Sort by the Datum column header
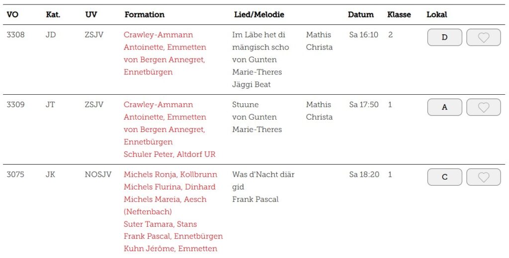Screen dimensions: 509x258 361,14
